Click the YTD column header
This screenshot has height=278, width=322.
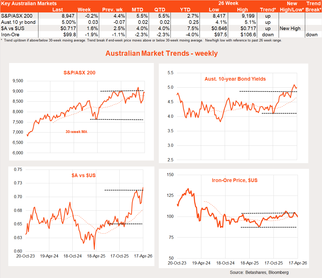pos(185,10)
